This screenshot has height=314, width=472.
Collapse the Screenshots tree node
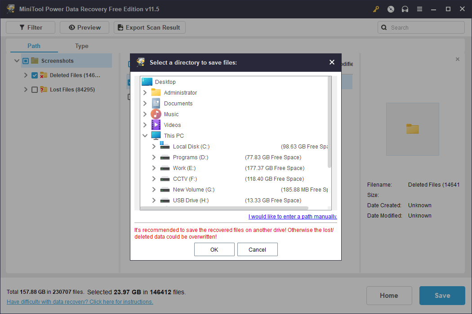(x=17, y=61)
